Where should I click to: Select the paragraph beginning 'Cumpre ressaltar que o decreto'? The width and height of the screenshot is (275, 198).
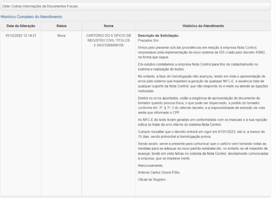coord(201,134)
